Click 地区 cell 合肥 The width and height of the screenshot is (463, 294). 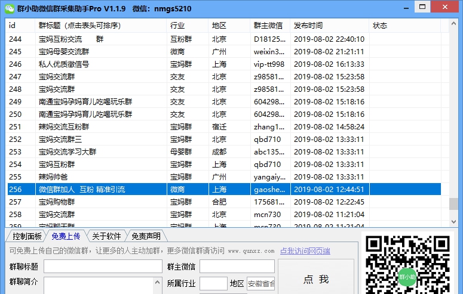coord(219,202)
